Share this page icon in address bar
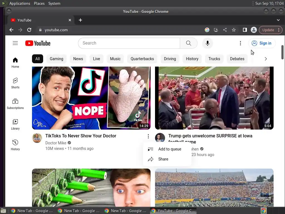This screenshot has width=285, height=214. click(x=225, y=30)
